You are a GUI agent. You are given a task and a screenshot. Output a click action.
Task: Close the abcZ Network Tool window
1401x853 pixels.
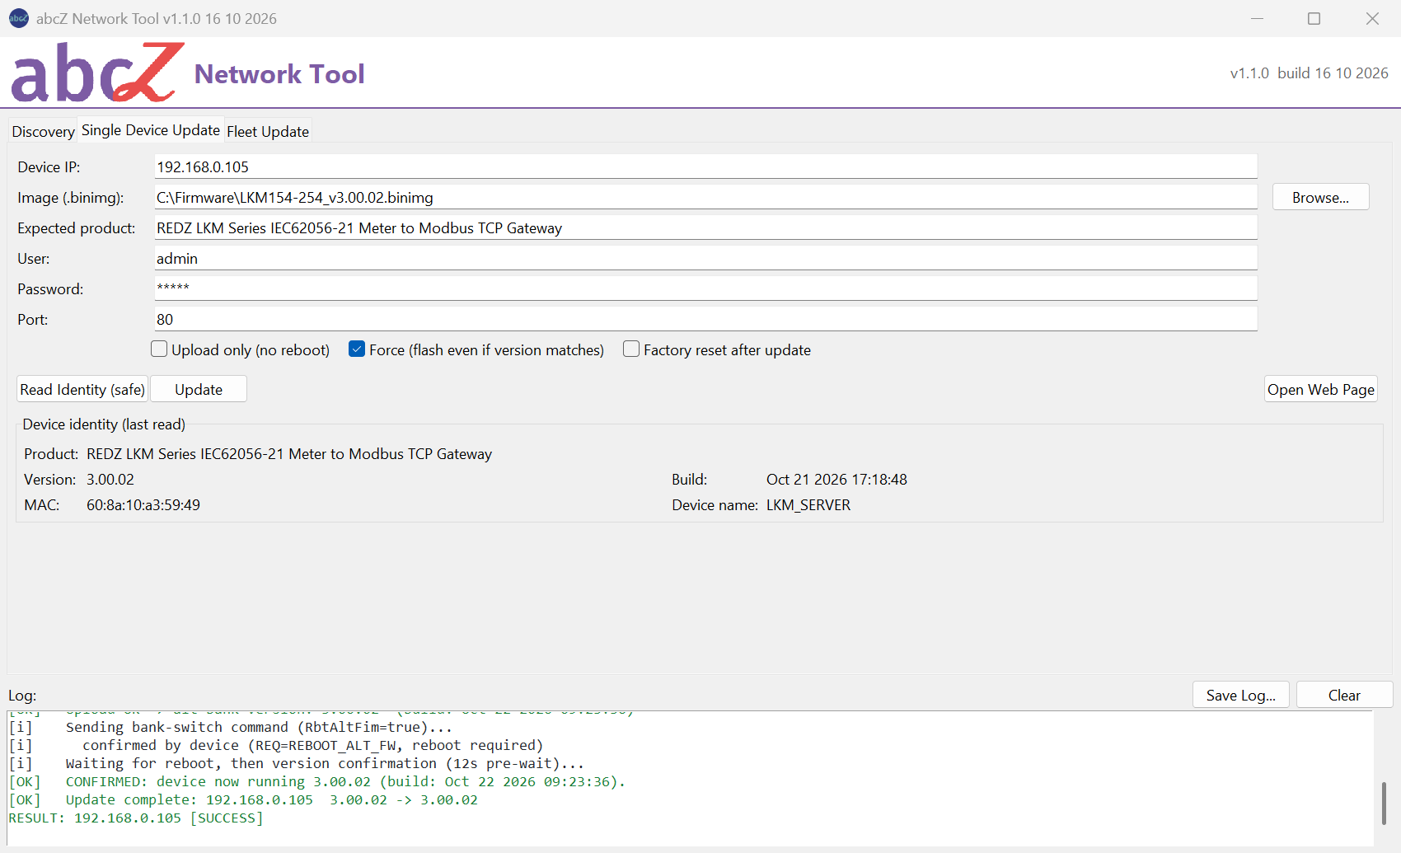(x=1372, y=18)
